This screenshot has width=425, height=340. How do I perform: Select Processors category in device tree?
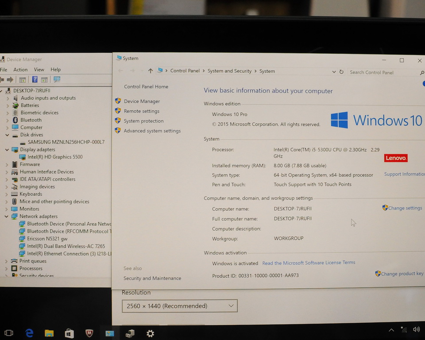tap(31, 268)
